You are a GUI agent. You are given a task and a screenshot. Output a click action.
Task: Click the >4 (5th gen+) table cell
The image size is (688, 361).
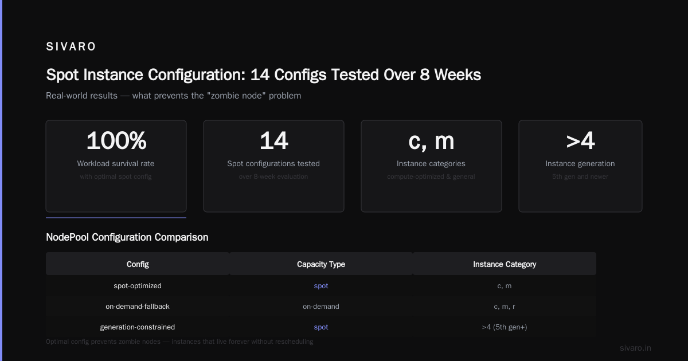[505, 327]
